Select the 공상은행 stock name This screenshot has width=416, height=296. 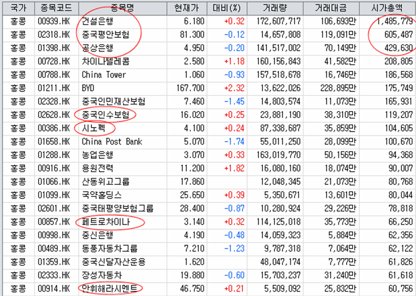(x=97, y=48)
